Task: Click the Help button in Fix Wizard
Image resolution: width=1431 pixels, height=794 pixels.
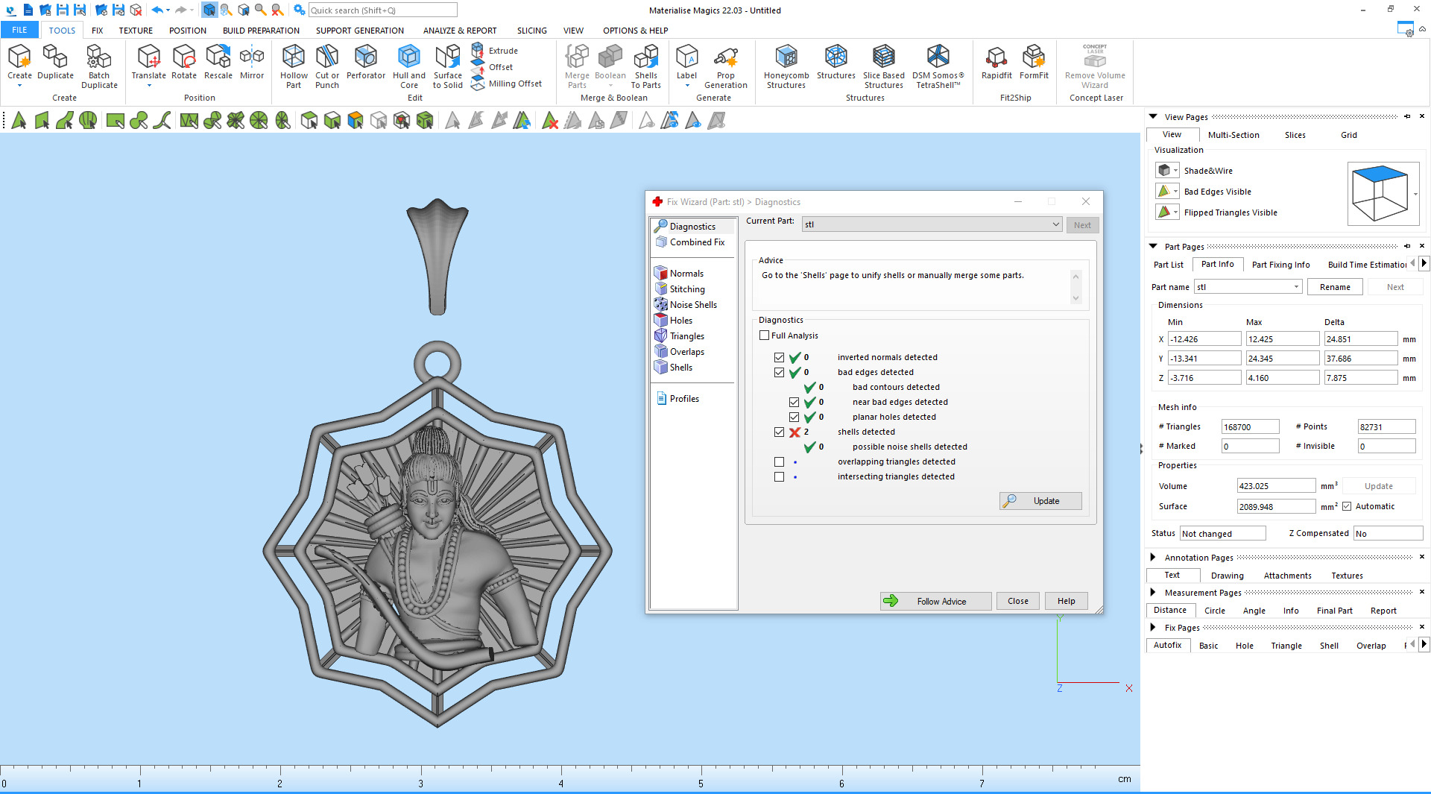Action: pos(1066,601)
